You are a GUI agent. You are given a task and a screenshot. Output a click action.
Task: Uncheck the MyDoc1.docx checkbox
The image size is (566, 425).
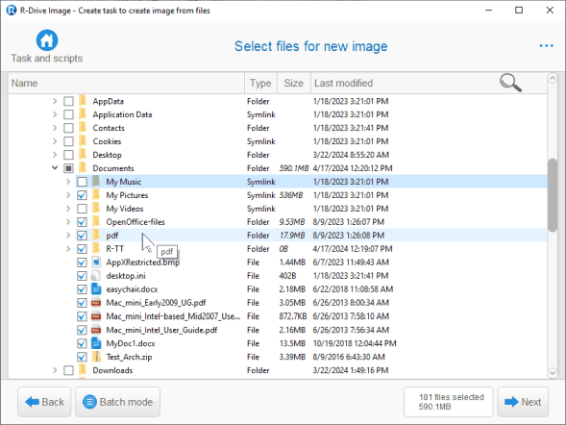pos(82,343)
